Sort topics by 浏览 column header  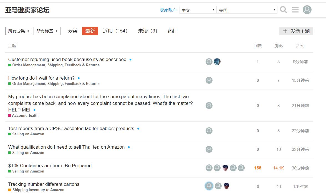278,46
